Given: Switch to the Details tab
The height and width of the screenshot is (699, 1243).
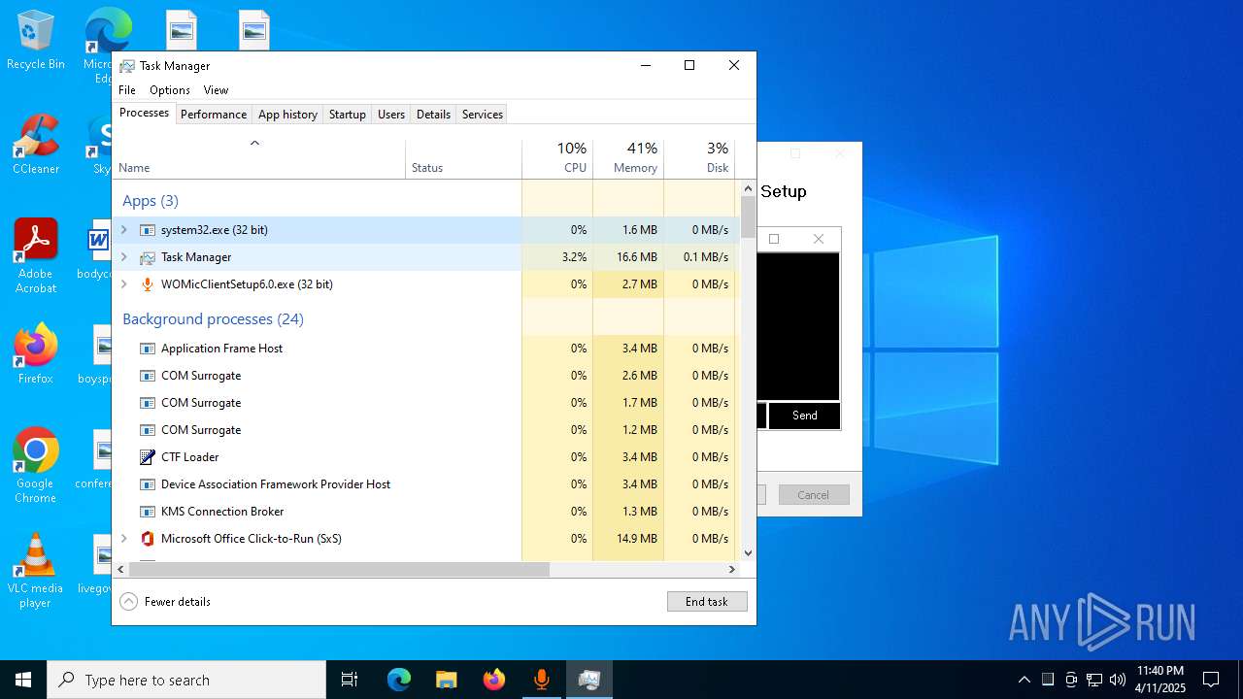Looking at the screenshot, I should 433,115.
